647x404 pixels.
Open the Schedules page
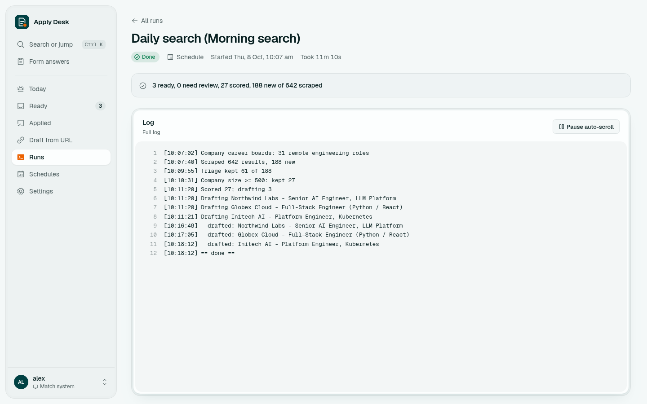click(x=61, y=174)
